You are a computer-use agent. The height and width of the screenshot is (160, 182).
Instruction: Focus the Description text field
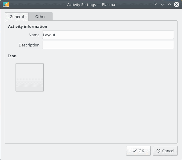pos(108,45)
